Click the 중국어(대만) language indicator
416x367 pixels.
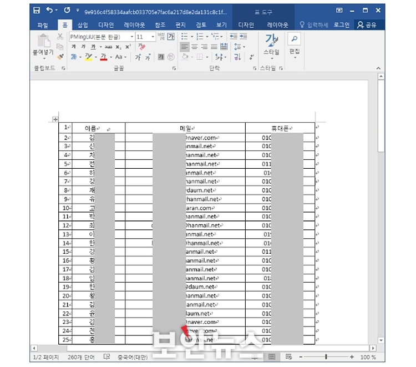pos(133,357)
